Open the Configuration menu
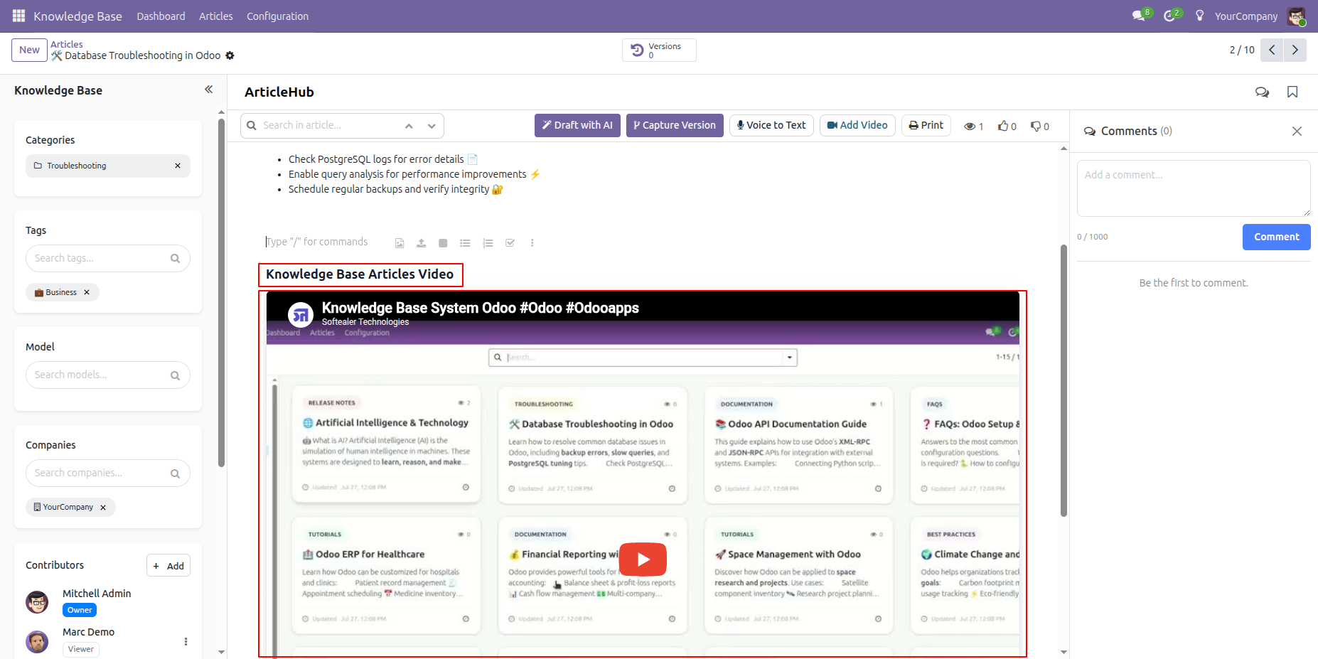Screen dimensions: 1318x659 pyautogui.click(x=277, y=16)
